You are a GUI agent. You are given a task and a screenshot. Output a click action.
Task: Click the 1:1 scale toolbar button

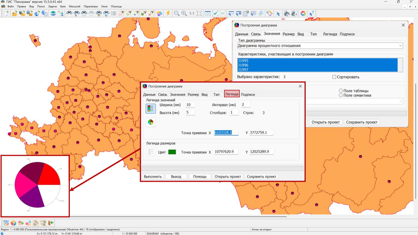point(192,13)
